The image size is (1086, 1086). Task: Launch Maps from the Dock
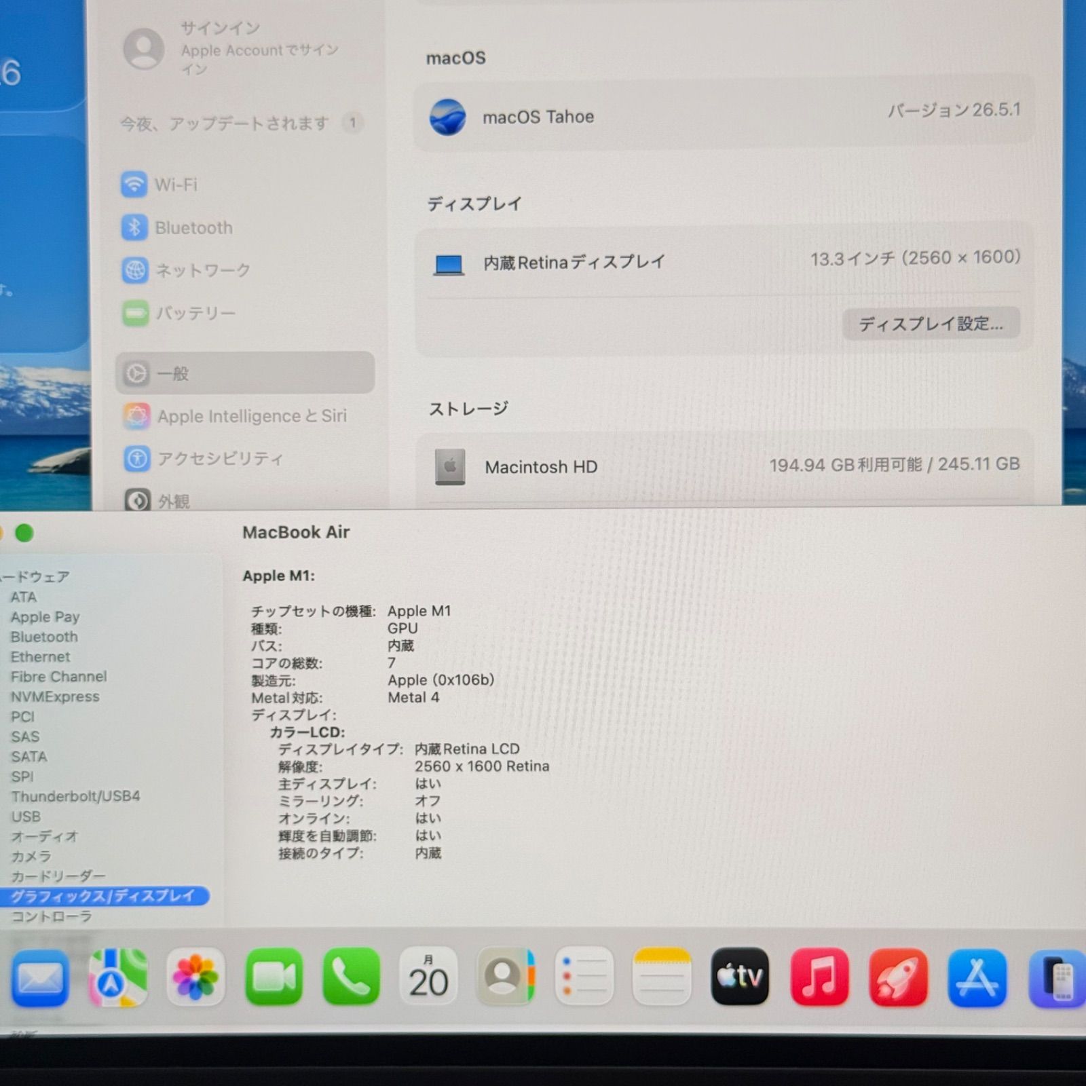tap(118, 978)
